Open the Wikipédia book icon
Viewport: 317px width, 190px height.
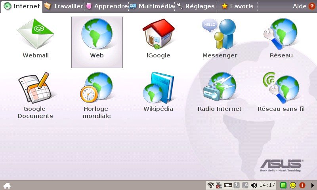pos(158,87)
